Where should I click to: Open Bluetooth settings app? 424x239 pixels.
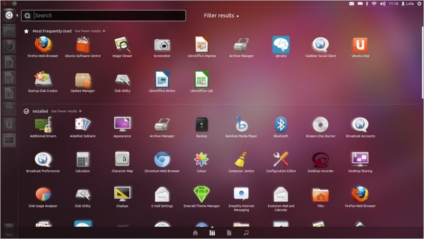(281, 124)
